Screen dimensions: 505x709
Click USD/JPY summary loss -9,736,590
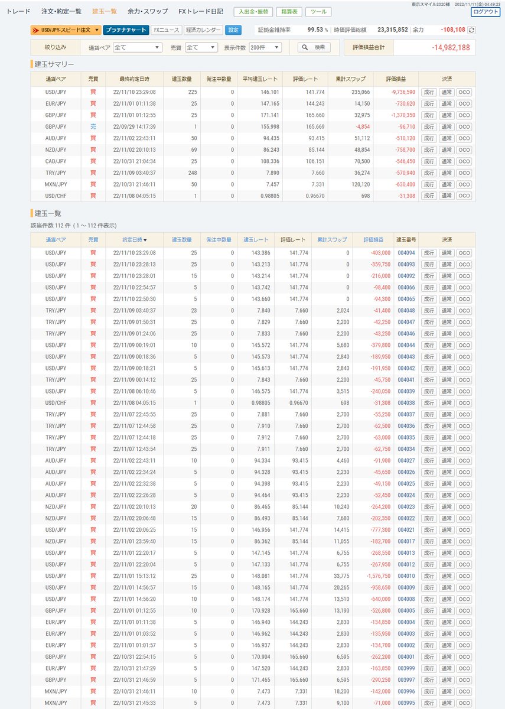[403, 92]
